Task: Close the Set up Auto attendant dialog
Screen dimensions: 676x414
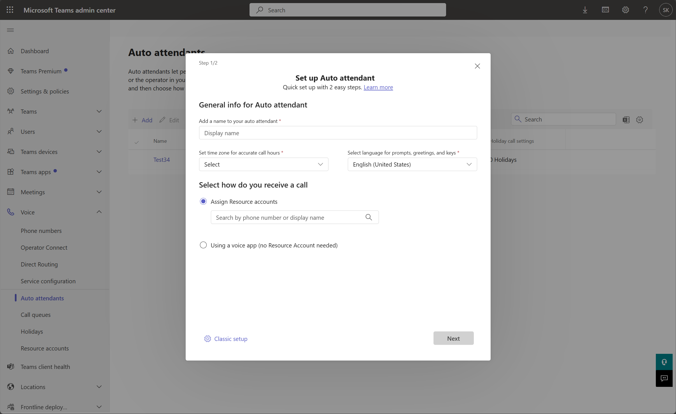Action: click(x=477, y=66)
